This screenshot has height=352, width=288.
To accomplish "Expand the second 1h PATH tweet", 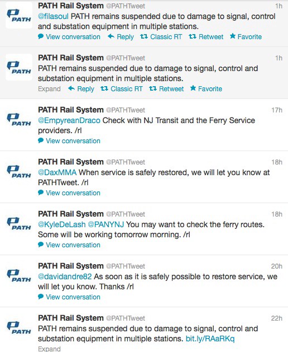I will (x=49, y=88).
